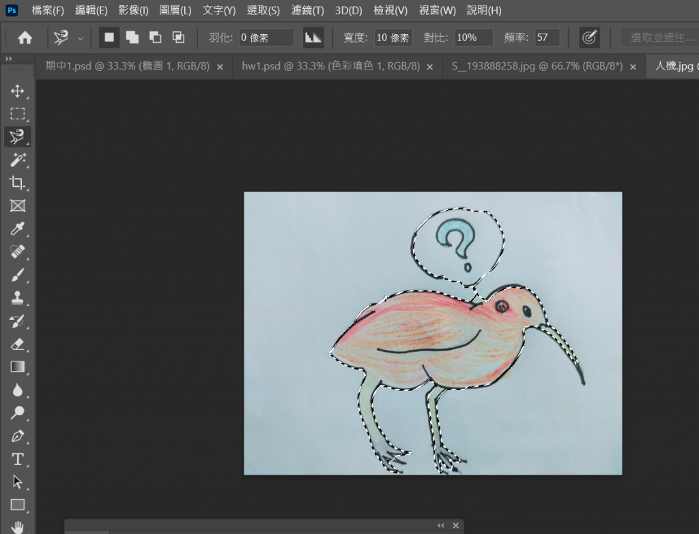Pick the Magic Wand tool

coord(17,160)
